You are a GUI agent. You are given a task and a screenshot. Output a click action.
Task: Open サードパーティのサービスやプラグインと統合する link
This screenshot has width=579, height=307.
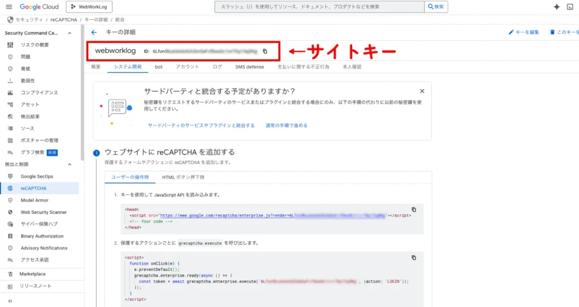[201, 126]
